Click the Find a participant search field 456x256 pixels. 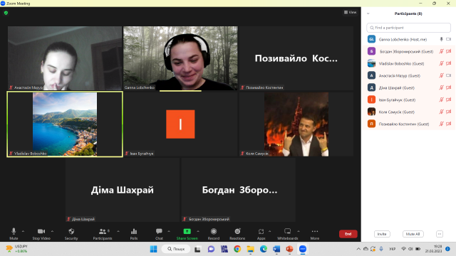pos(408,28)
